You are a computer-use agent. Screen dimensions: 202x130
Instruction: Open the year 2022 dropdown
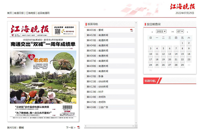[x=161, y=31]
